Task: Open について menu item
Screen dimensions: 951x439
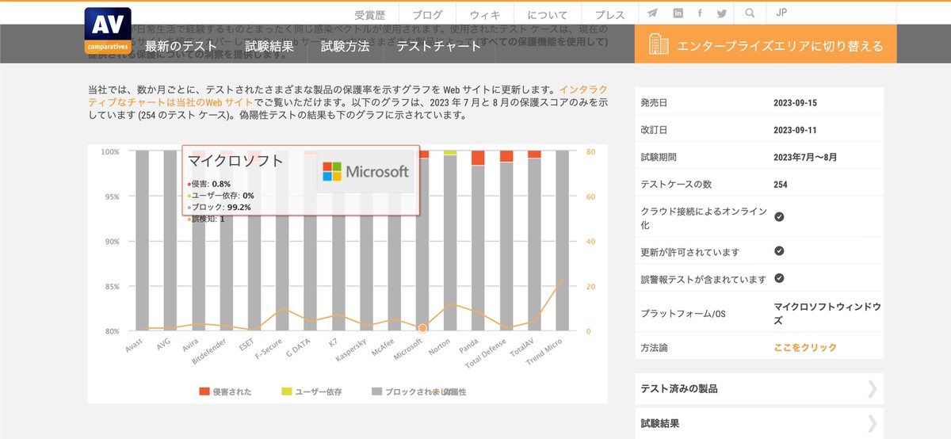Action: [548, 15]
